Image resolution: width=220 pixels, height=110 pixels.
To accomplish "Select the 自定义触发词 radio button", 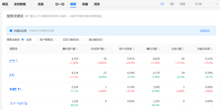I will pos(59,40).
